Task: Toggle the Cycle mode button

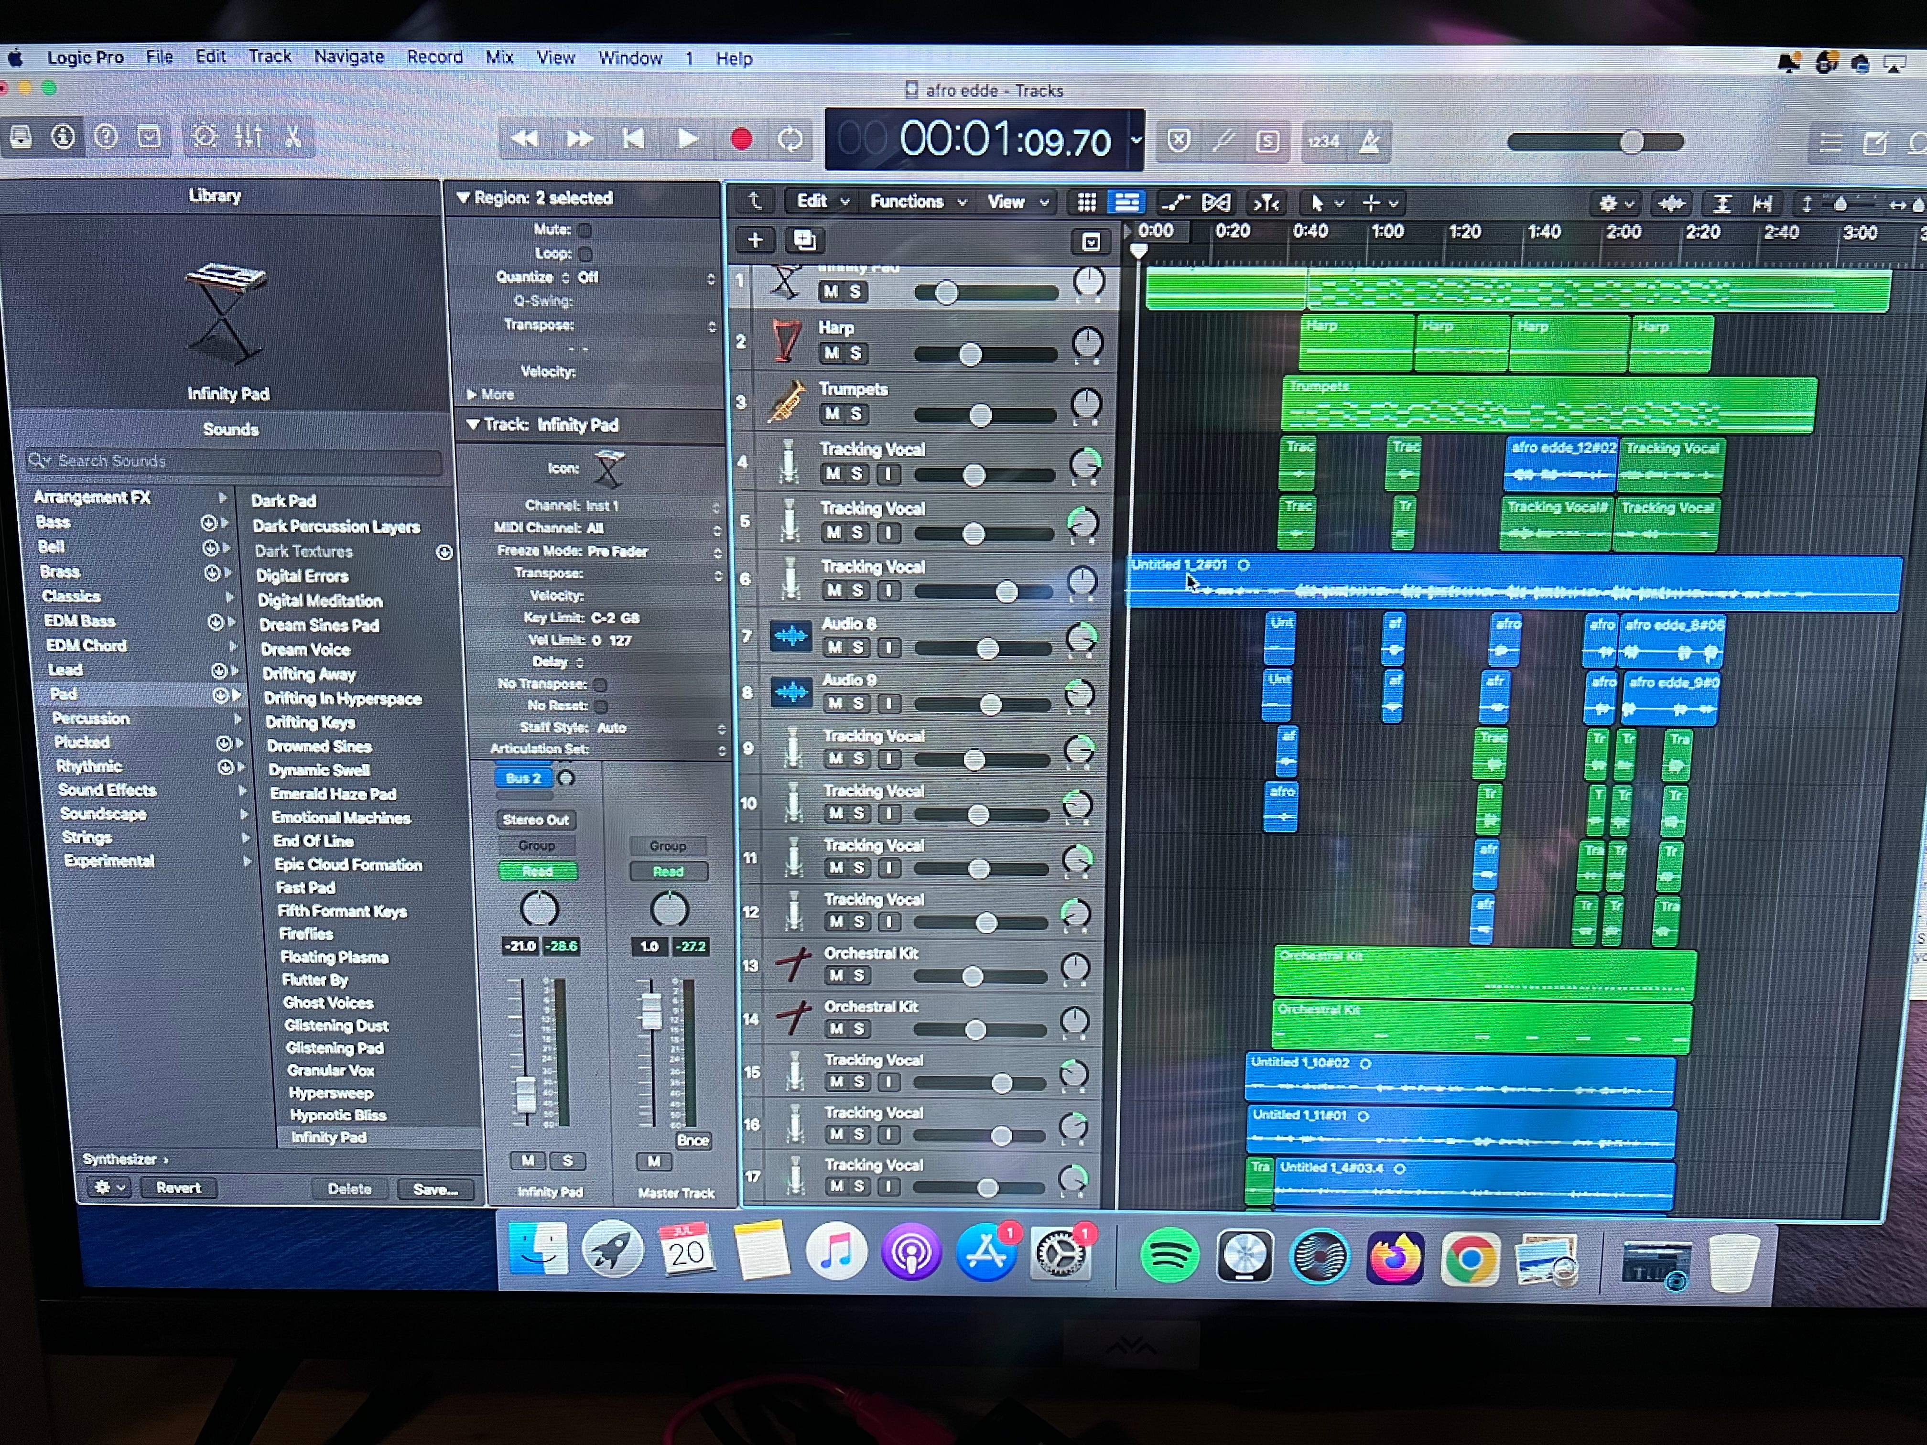Action: (x=790, y=140)
